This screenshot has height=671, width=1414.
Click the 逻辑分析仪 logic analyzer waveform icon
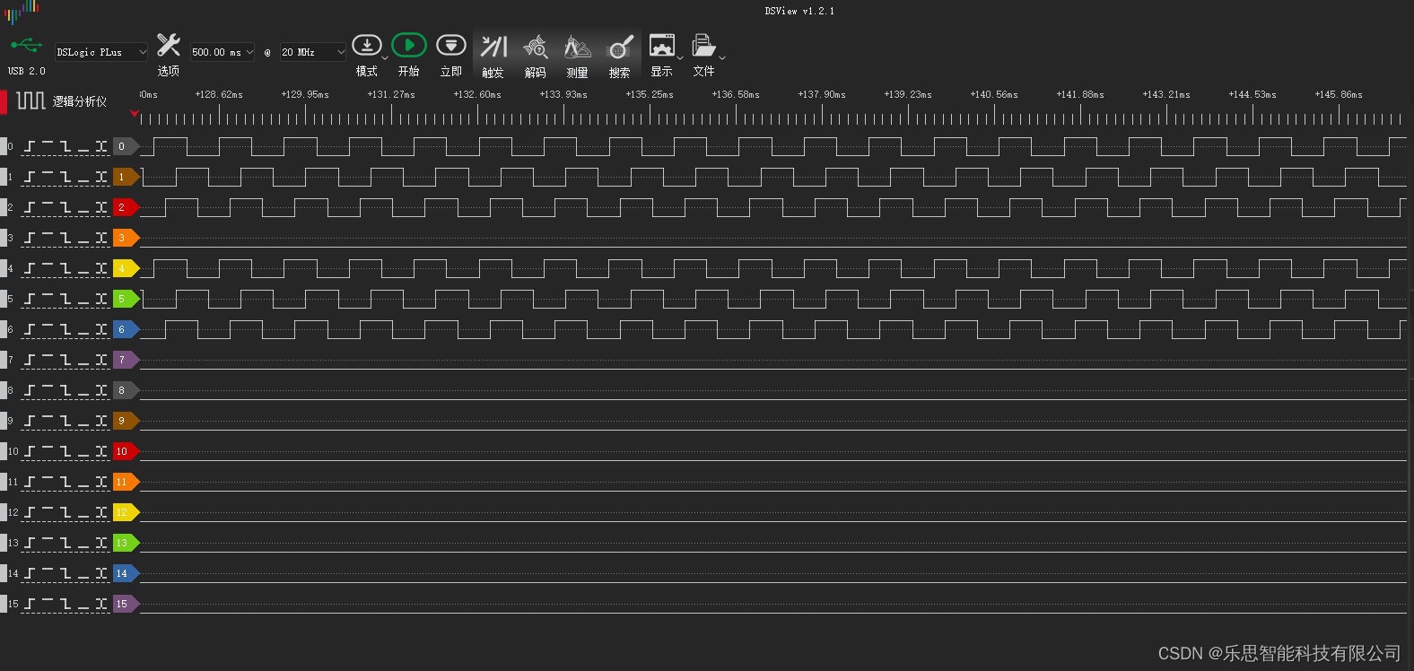pos(31,100)
